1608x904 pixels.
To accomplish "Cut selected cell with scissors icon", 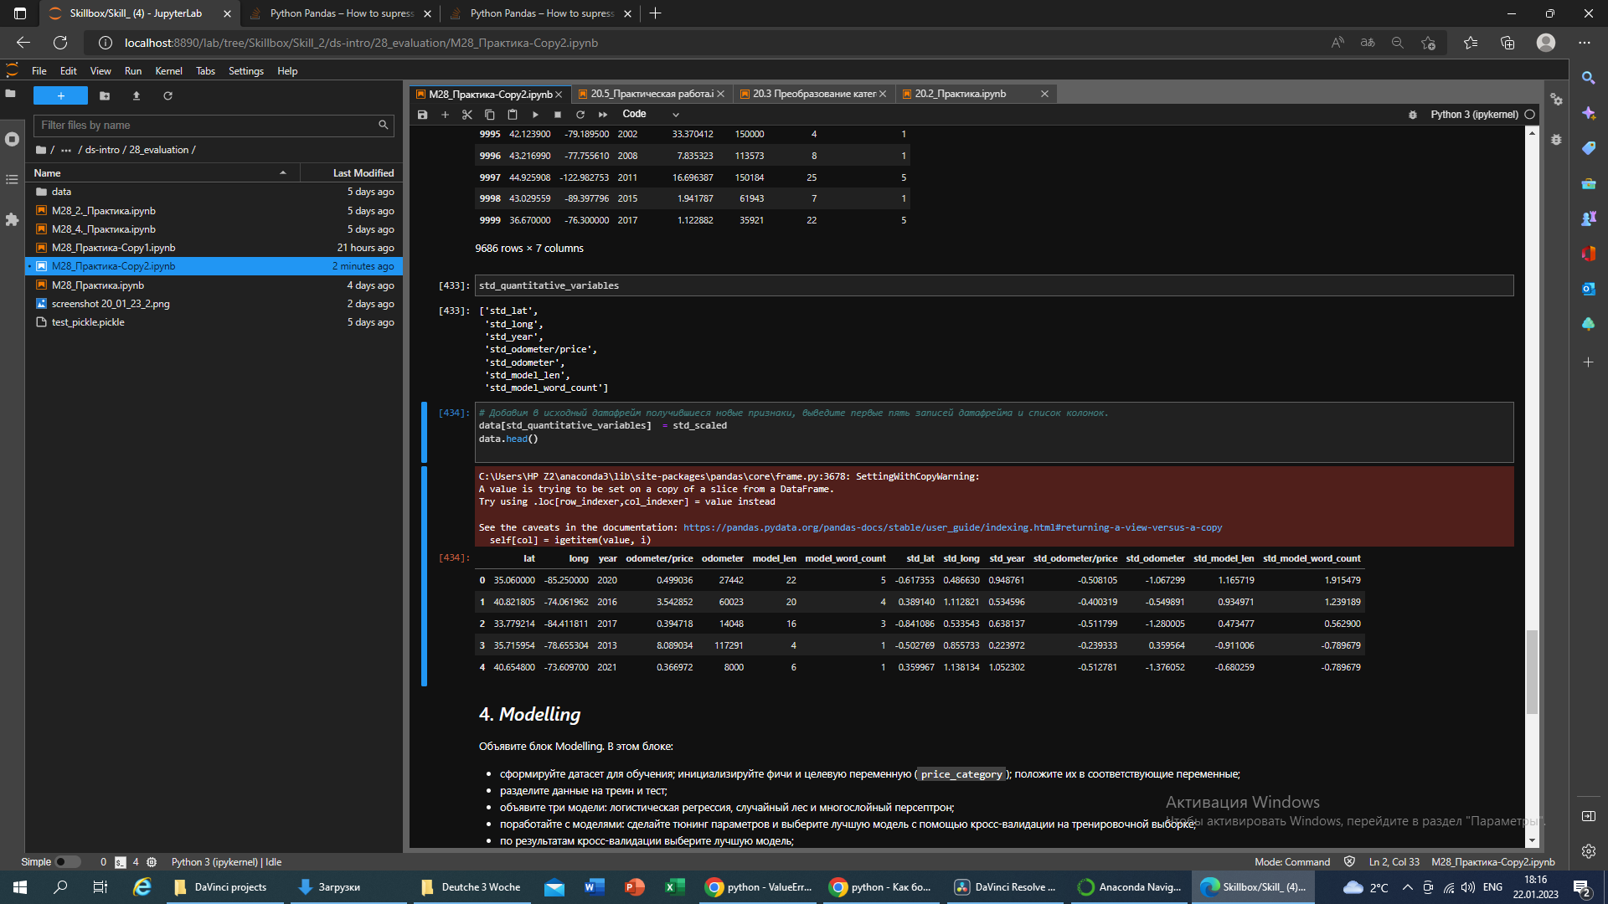I will (467, 115).
